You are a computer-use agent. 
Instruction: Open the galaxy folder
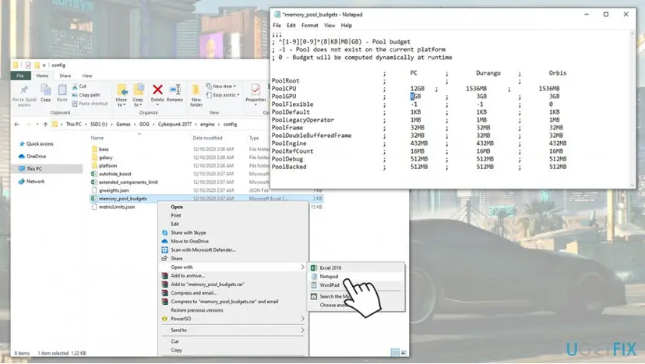pyautogui.click(x=105, y=157)
